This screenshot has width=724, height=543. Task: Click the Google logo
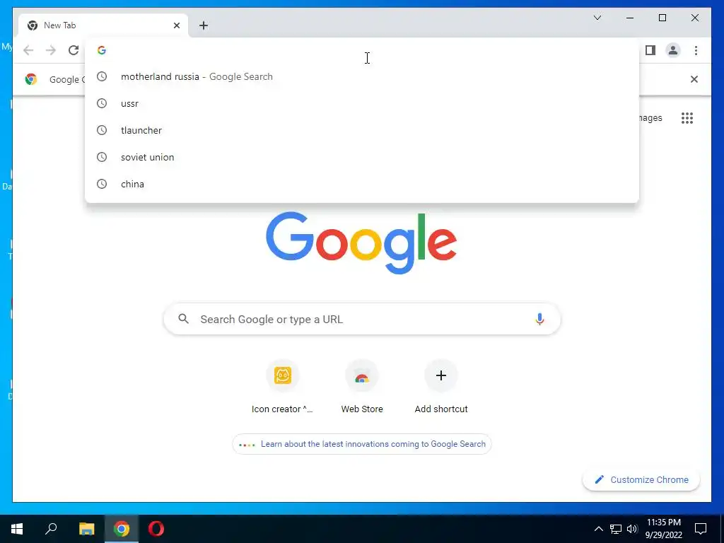pos(361,243)
